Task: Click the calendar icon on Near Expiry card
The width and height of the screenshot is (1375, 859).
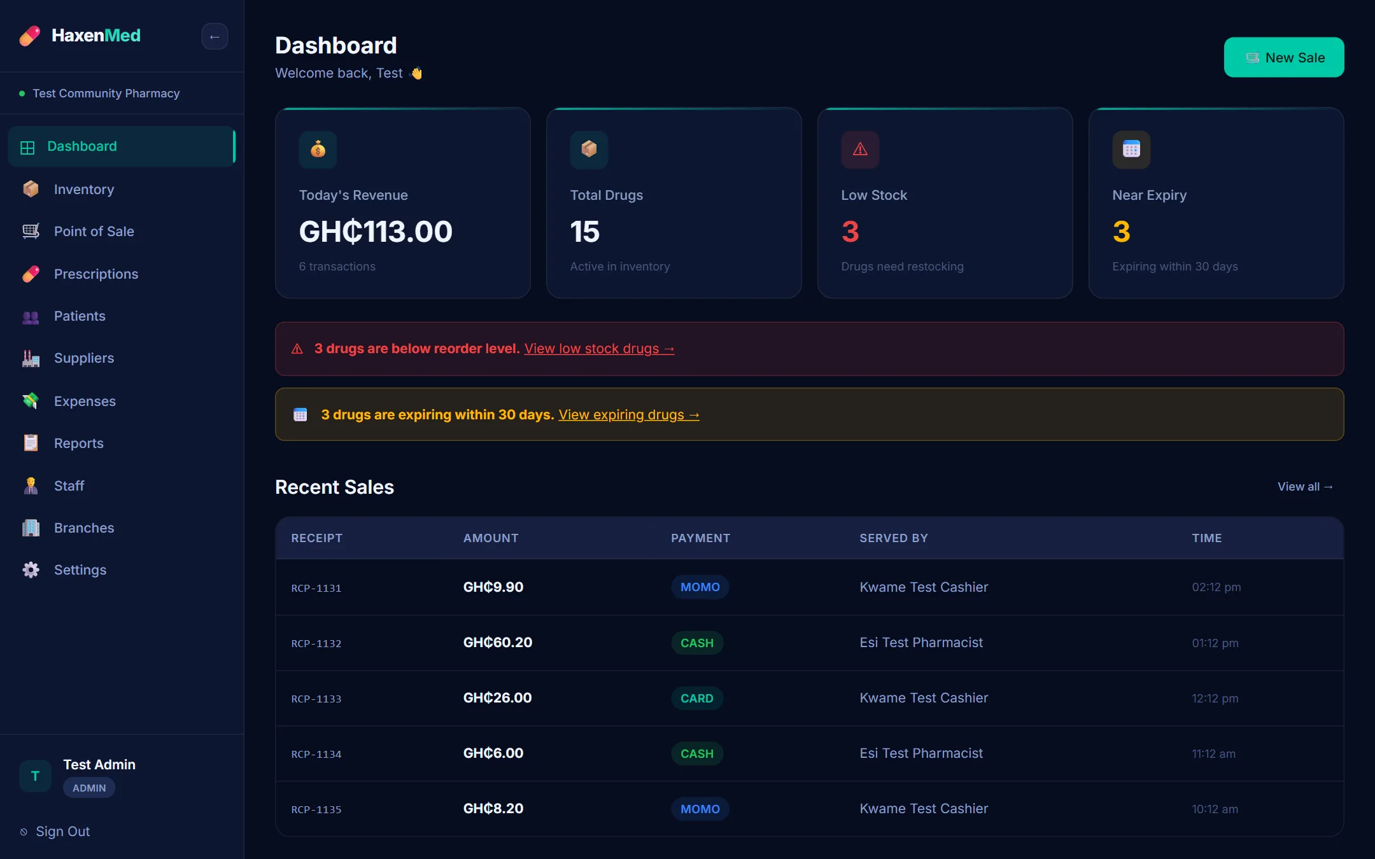Action: (x=1131, y=150)
